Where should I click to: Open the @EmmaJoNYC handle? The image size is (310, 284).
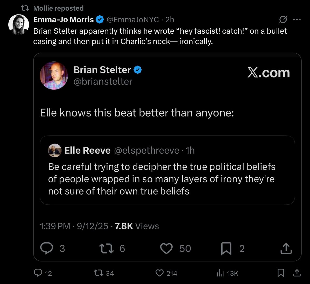[x=133, y=19]
